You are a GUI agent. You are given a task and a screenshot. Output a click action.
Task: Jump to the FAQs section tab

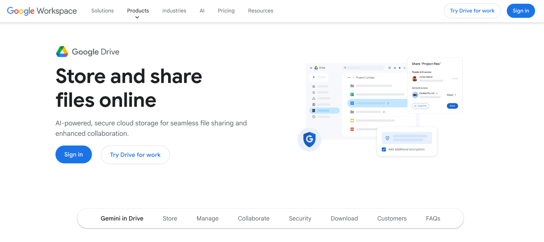click(433, 218)
